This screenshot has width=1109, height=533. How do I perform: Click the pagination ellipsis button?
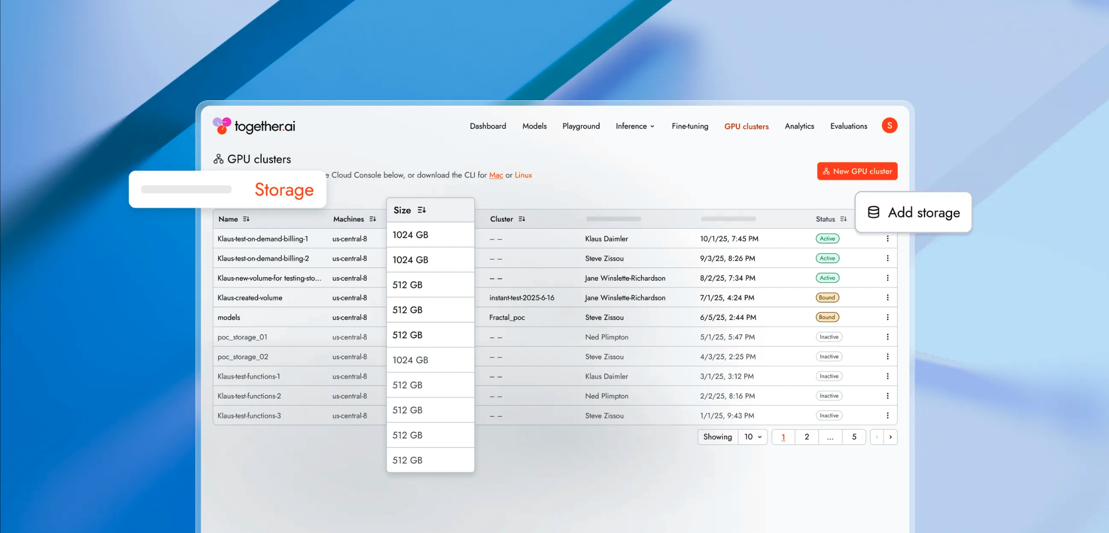click(830, 437)
